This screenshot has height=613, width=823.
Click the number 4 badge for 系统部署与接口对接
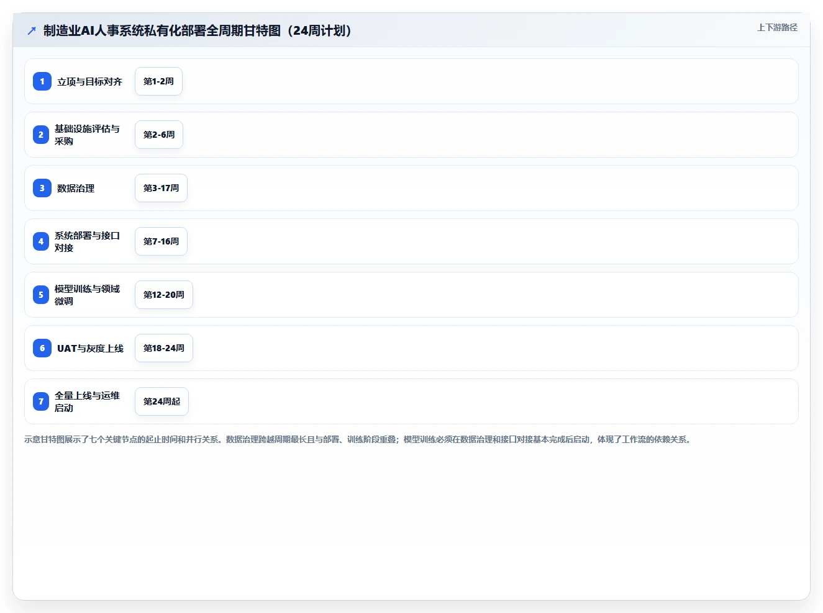tap(41, 241)
